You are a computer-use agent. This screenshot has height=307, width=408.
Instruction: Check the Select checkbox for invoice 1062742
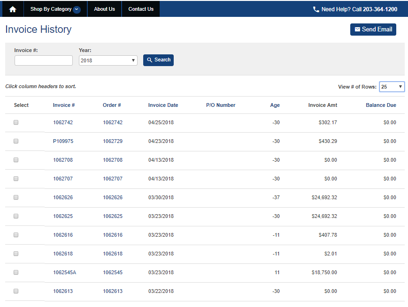tap(15, 122)
